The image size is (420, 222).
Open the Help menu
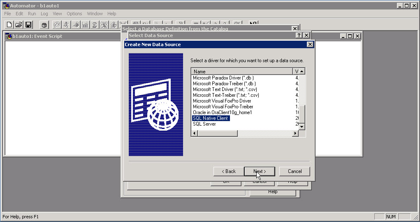(112, 14)
